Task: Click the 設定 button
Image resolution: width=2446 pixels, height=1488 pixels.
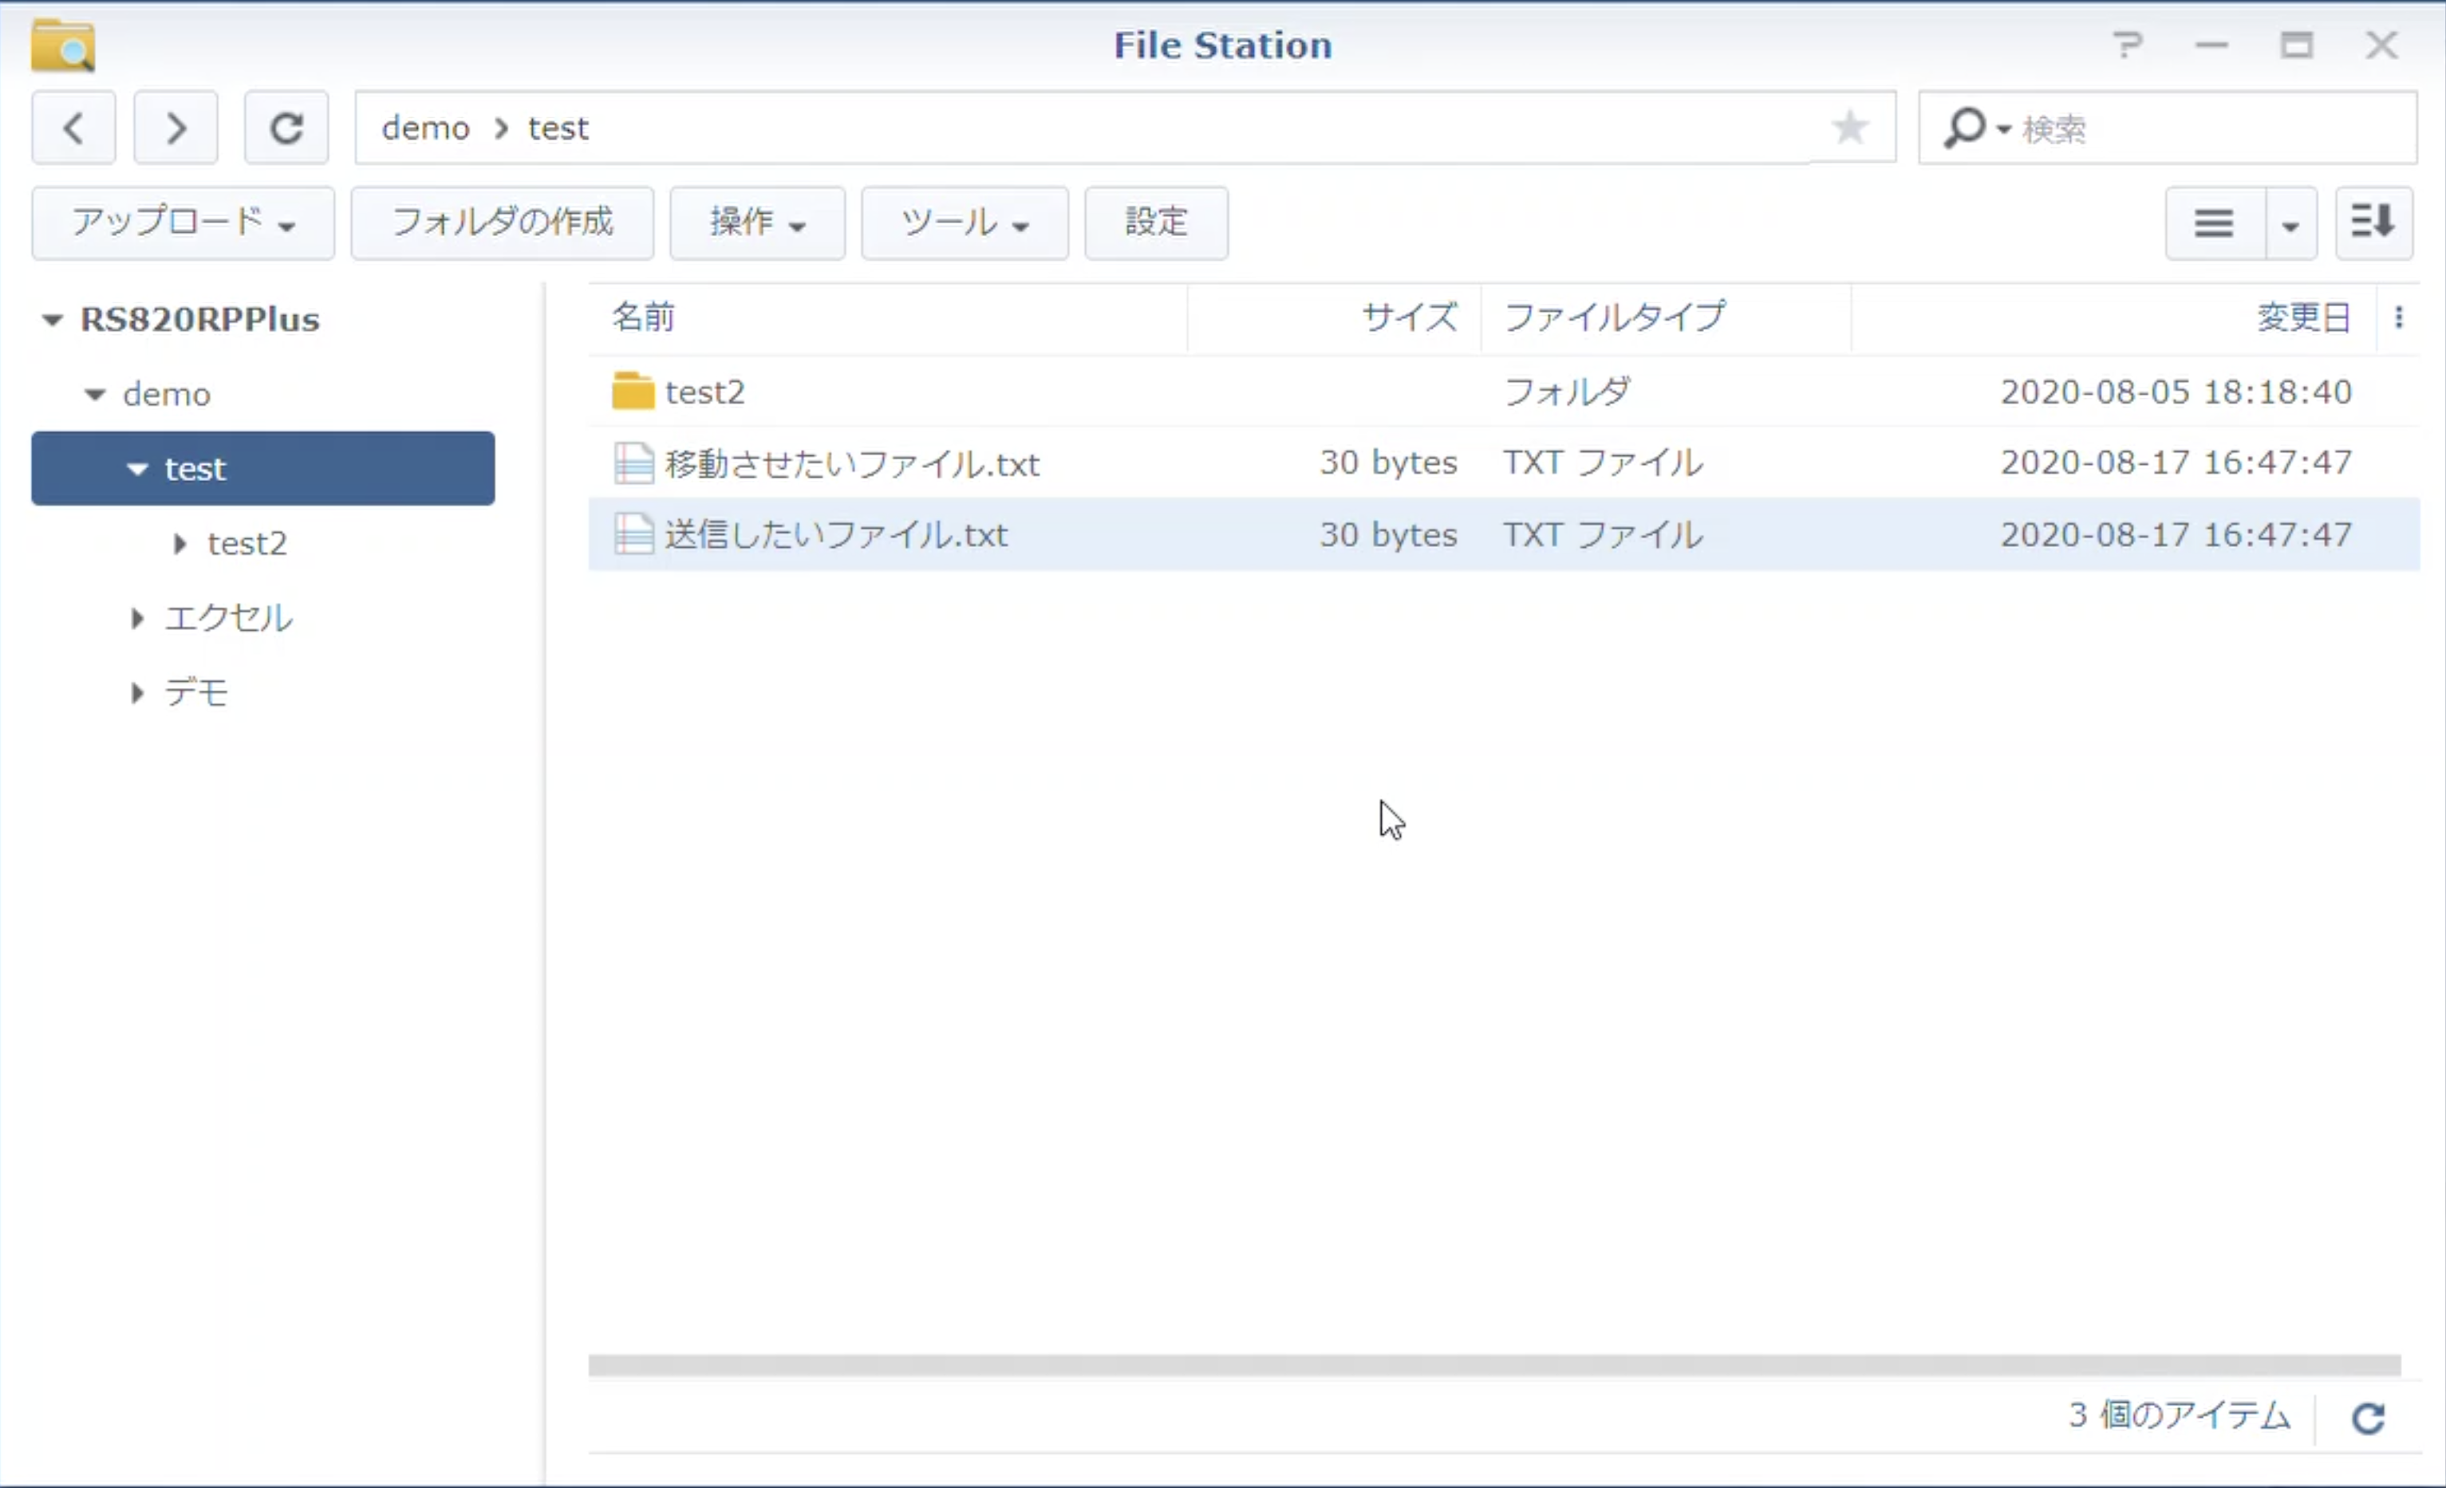Action: pos(1157,223)
